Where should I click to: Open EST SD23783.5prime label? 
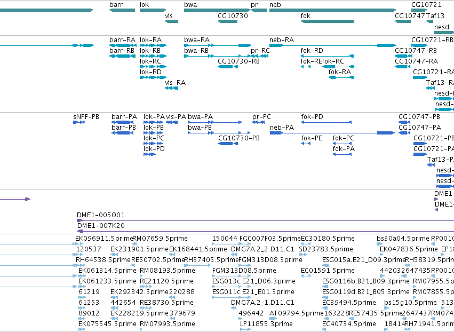[326, 249]
